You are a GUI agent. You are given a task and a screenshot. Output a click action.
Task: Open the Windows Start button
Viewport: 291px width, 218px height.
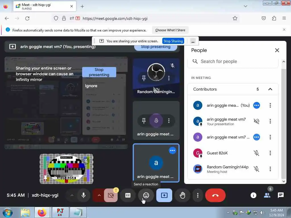coord(8,212)
